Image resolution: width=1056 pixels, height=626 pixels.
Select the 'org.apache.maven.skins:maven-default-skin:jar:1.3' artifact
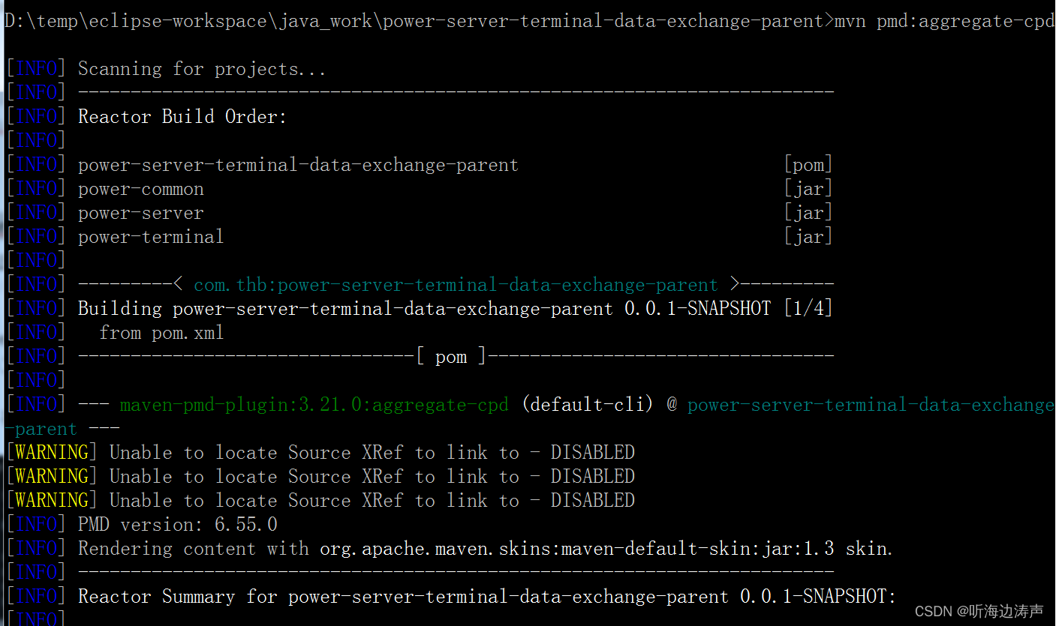(577, 549)
